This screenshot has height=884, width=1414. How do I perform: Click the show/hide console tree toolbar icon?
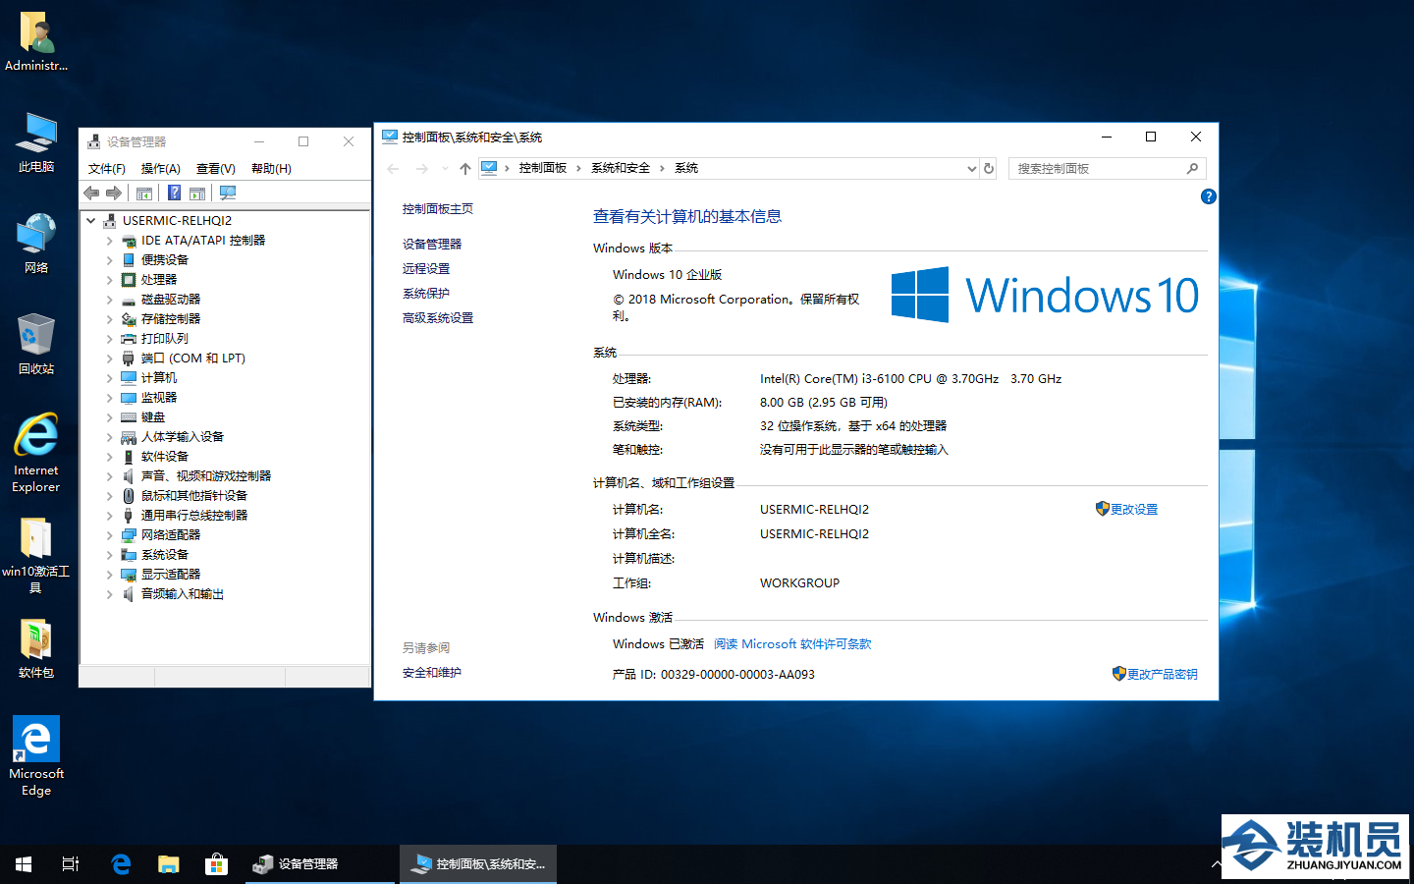pyautogui.click(x=144, y=193)
